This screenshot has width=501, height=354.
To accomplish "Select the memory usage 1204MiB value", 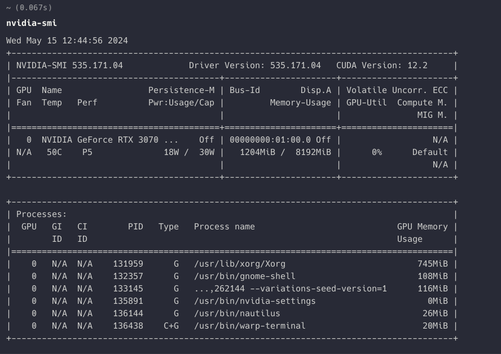I will pos(259,152).
